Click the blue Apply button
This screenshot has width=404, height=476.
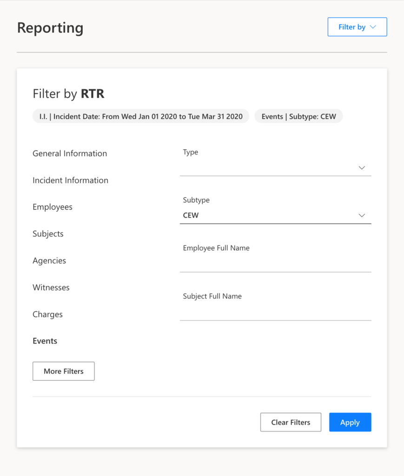pyautogui.click(x=350, y=423)
